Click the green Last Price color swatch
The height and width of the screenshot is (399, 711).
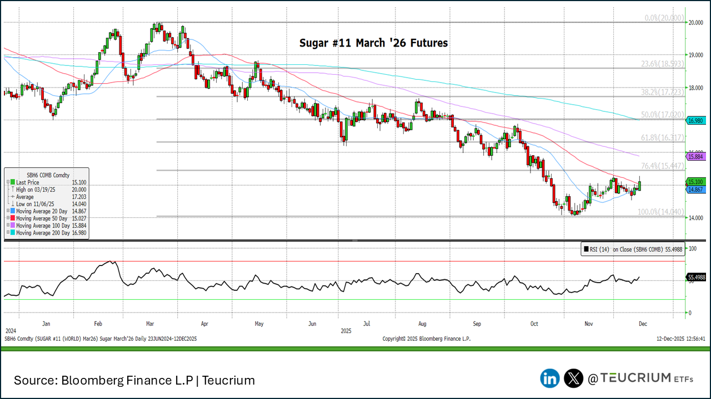coord(12,182)
